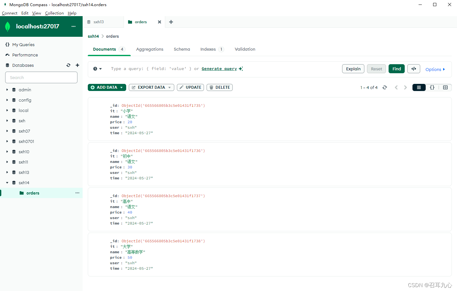Expand the config database
457x291 pixels.
[7, 100]
